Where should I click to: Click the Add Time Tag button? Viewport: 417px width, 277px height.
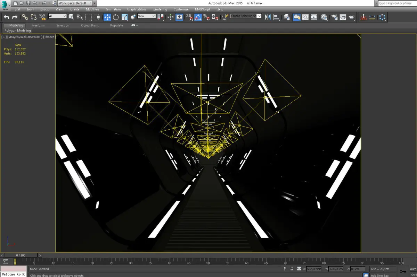[379, 275]
